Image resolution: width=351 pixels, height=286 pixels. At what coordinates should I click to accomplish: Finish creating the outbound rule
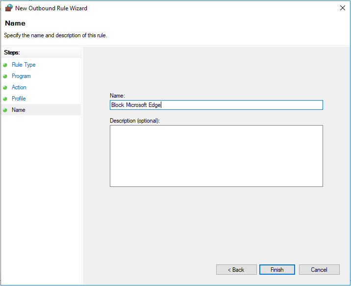[277, 270]
